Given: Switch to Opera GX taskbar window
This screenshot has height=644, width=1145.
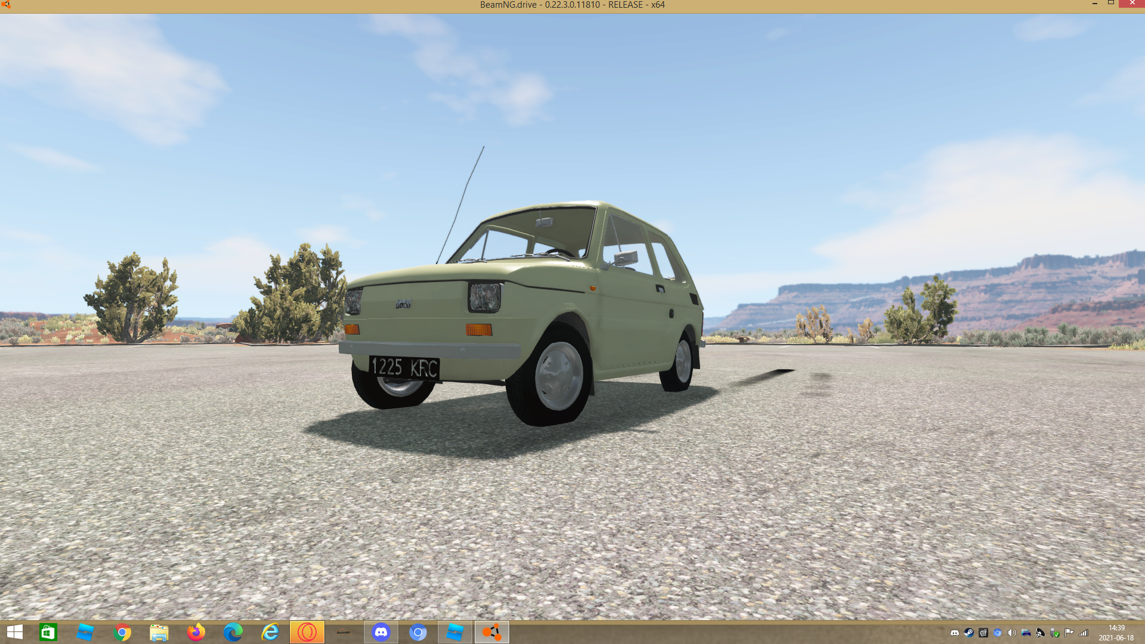Looking at the screenshot, I should 307,632.
